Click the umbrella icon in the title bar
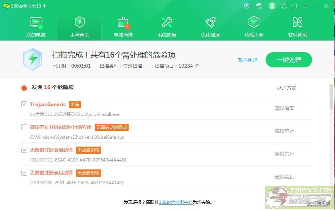 point(259,6)
